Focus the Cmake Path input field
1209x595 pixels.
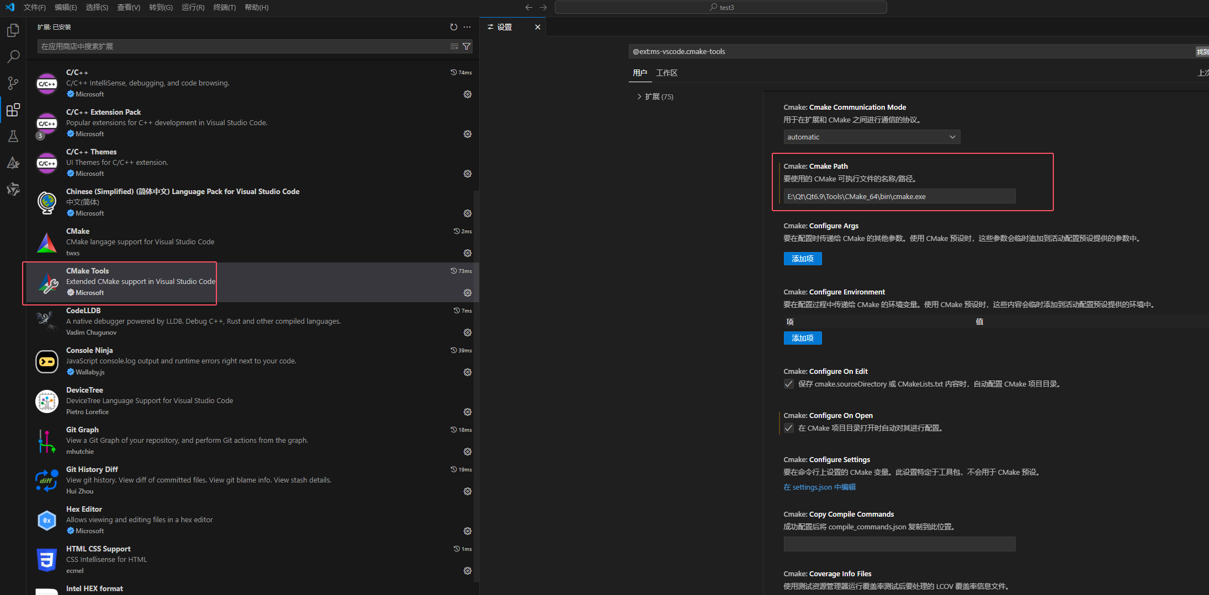(899, 196)
